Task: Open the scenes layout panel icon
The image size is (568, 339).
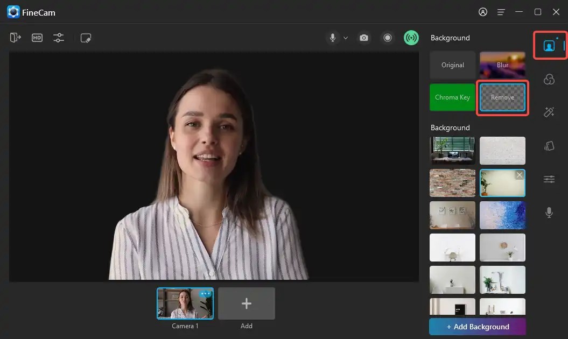Action: coord(549,145)
